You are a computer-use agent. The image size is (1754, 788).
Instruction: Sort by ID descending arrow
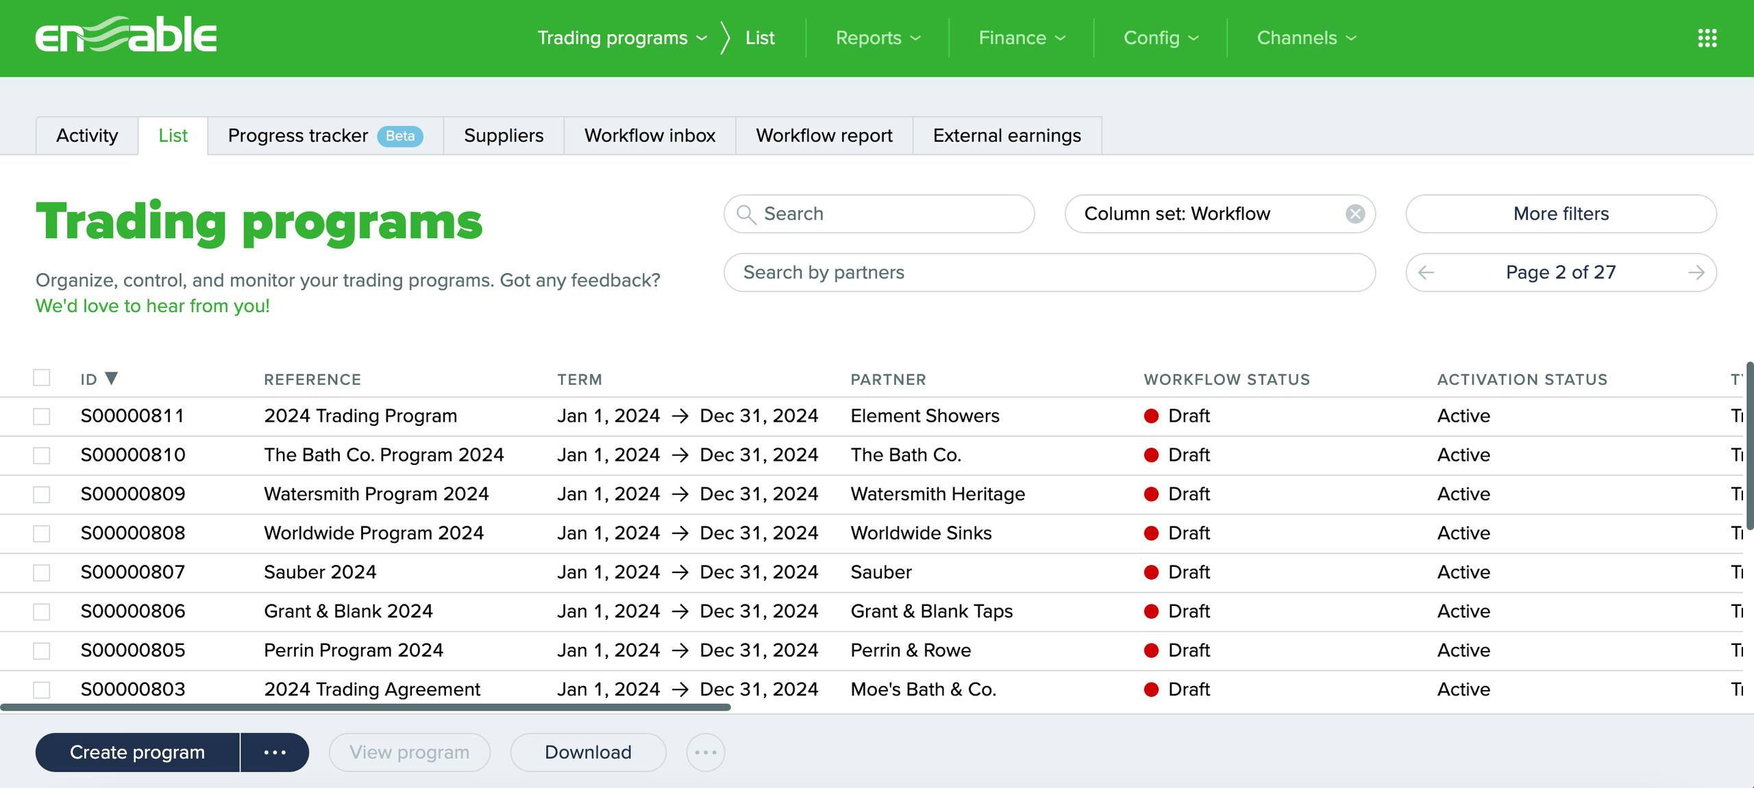(112, 378)
